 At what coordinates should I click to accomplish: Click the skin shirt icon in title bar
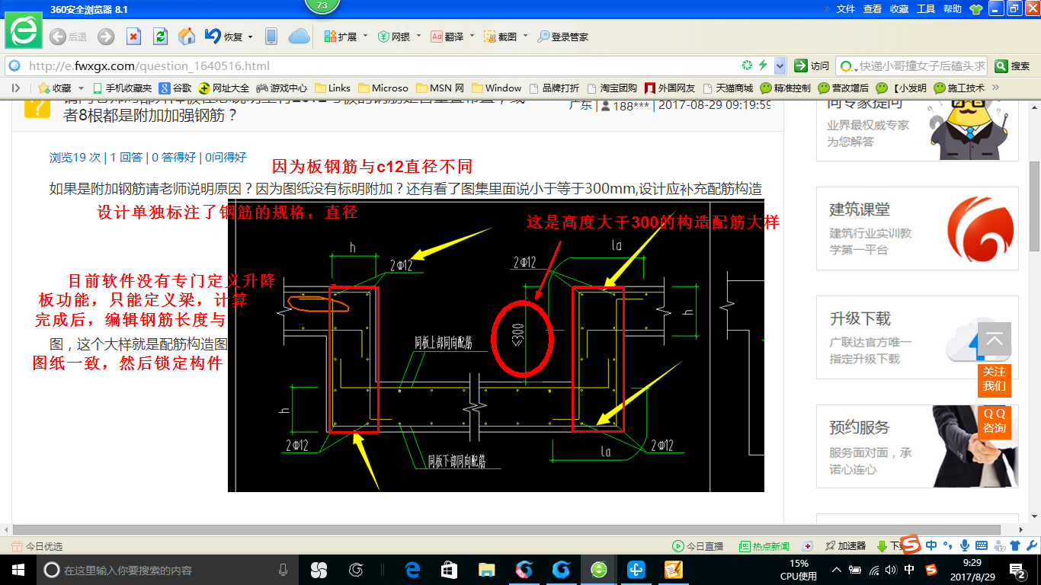(x=975, y=9)
